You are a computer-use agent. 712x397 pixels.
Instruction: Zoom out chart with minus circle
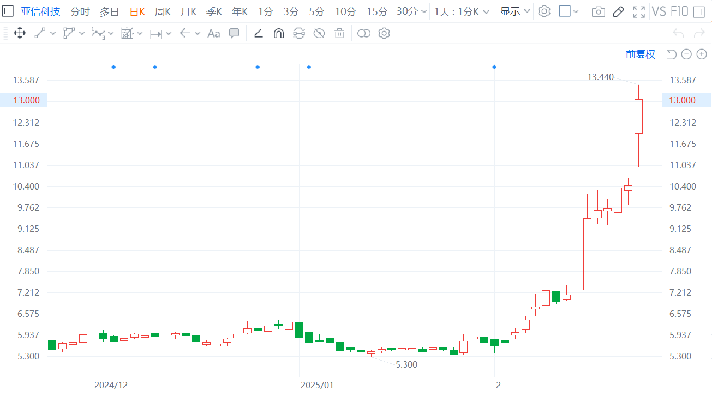687,54
